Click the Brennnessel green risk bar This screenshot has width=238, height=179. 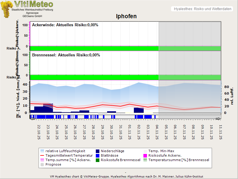point(94,77)
